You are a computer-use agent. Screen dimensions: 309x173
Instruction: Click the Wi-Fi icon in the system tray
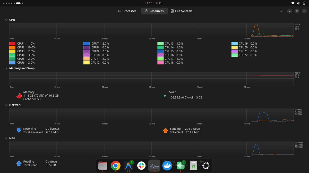coord(293,3)
